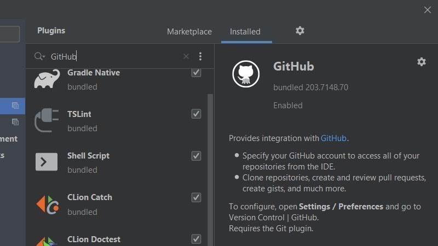Click the plugin list vertical scrollbar
438x246 pixels.
[210, 164]
